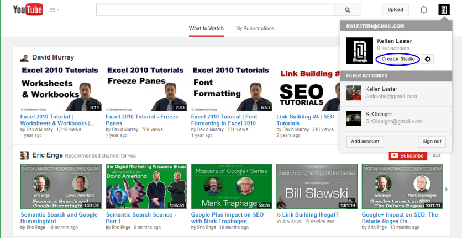Image resolution: width=462 pixels, height=238 pixels.
Task: Click the SirOldnight account avatar
Action: pos(354,118)
